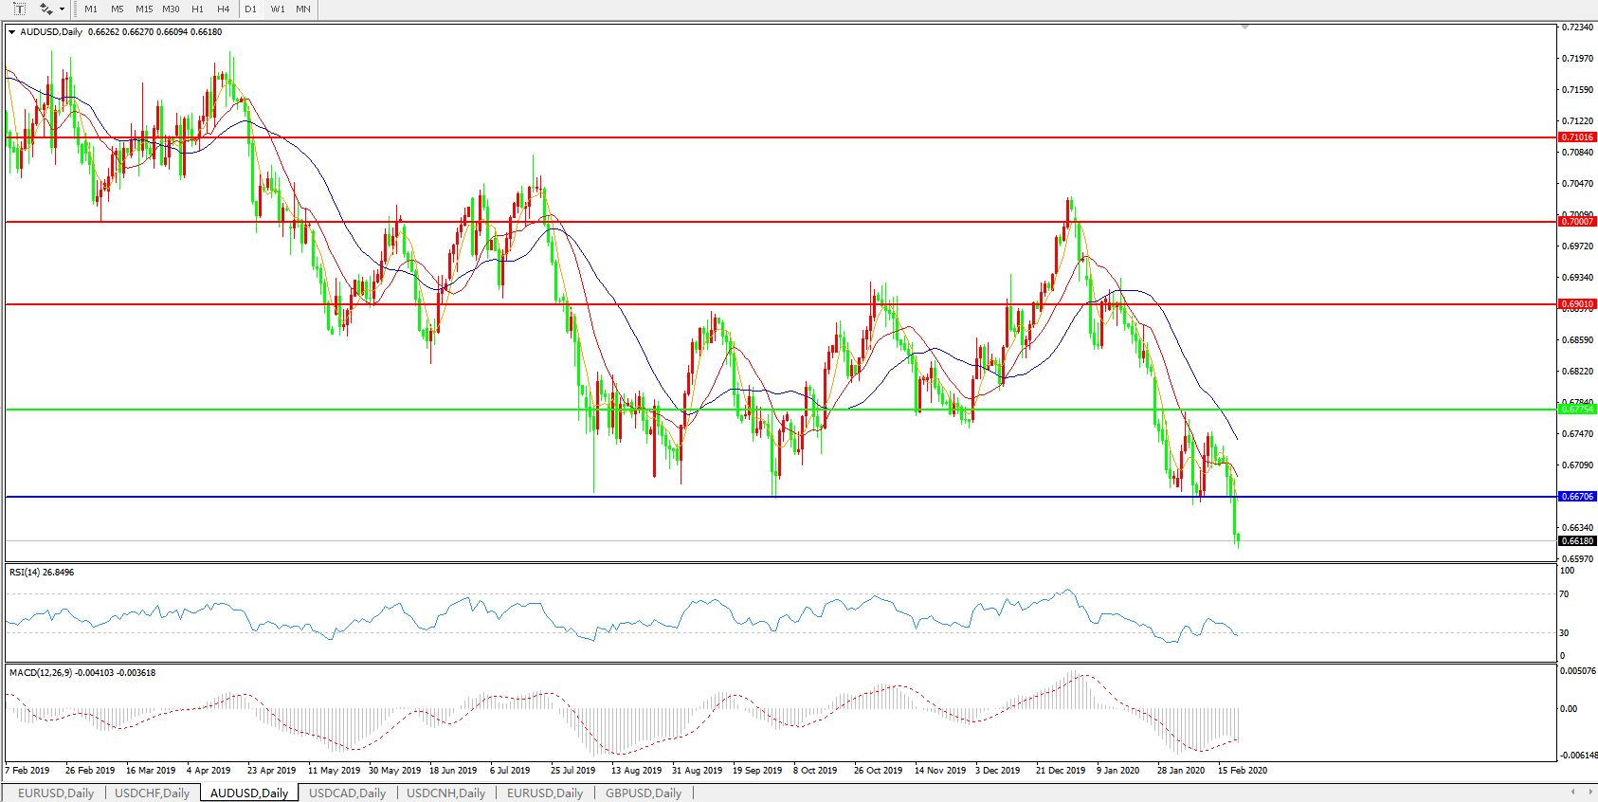Choose the H1 timeframe button

pos(197,9)
